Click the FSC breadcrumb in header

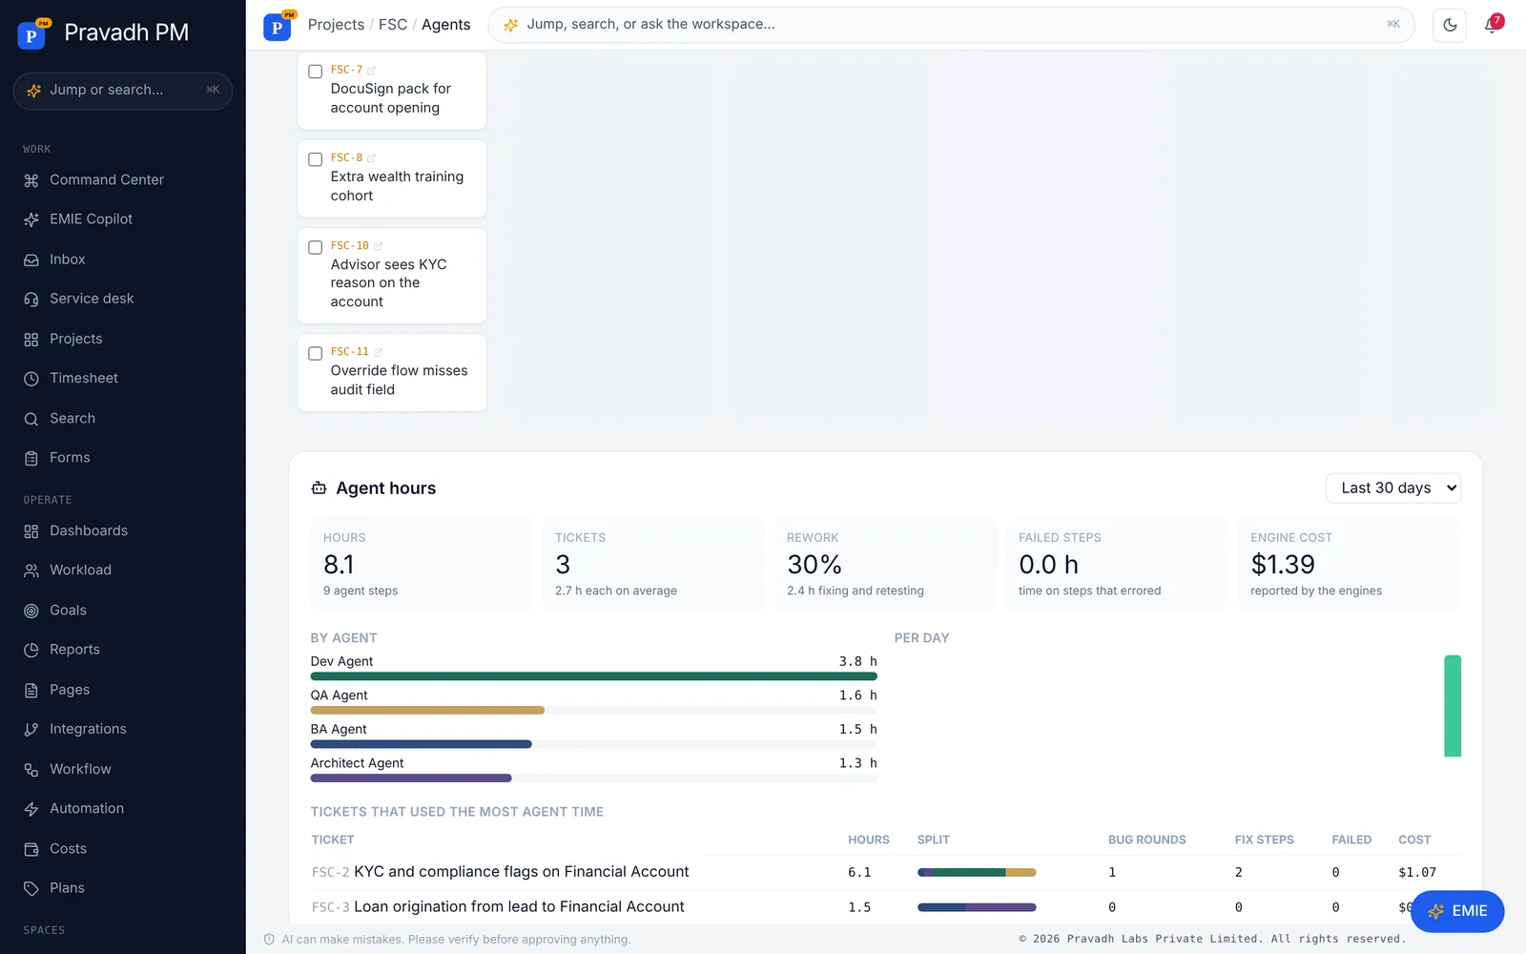coord(393,25)
